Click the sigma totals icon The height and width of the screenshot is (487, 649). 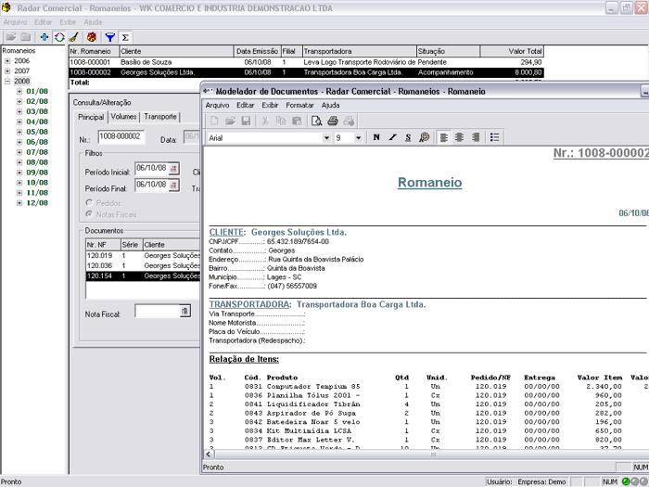point(125,36)
